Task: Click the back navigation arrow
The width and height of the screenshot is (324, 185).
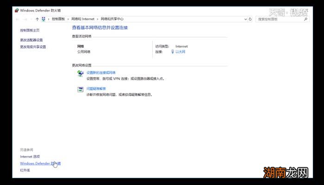Action: click(18, 19)
